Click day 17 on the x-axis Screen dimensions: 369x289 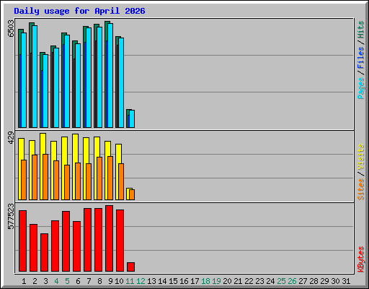pos(195,281)
